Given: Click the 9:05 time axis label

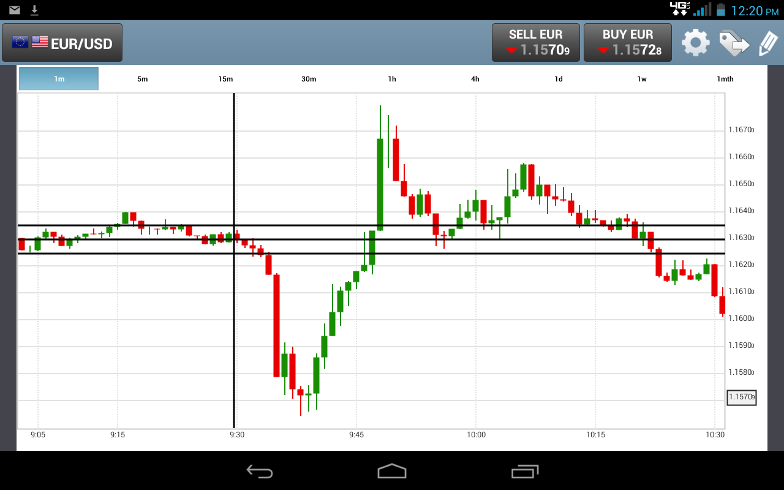Looking at the screenshot, I should click(38, 435).
